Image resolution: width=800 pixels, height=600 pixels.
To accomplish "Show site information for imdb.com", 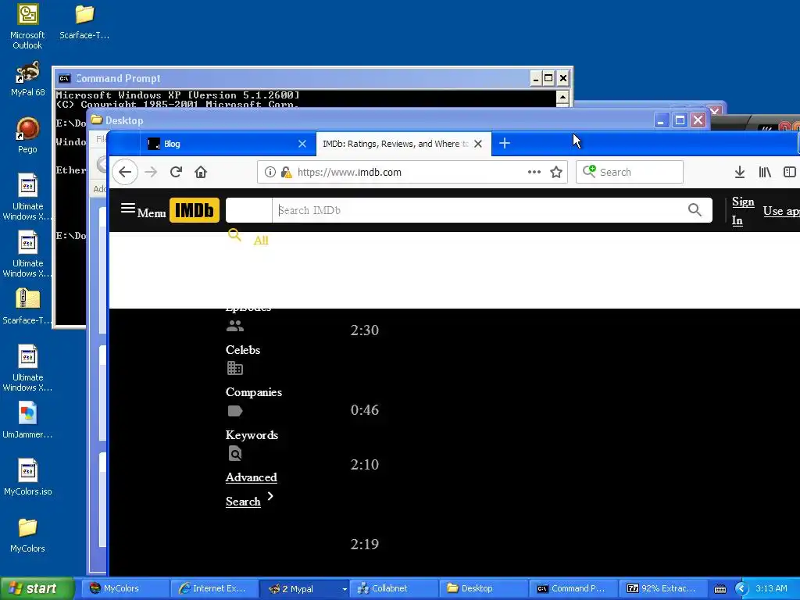I will (270, 172).
